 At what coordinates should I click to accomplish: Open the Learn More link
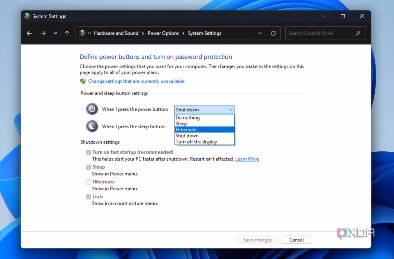(x=247, y=159)
